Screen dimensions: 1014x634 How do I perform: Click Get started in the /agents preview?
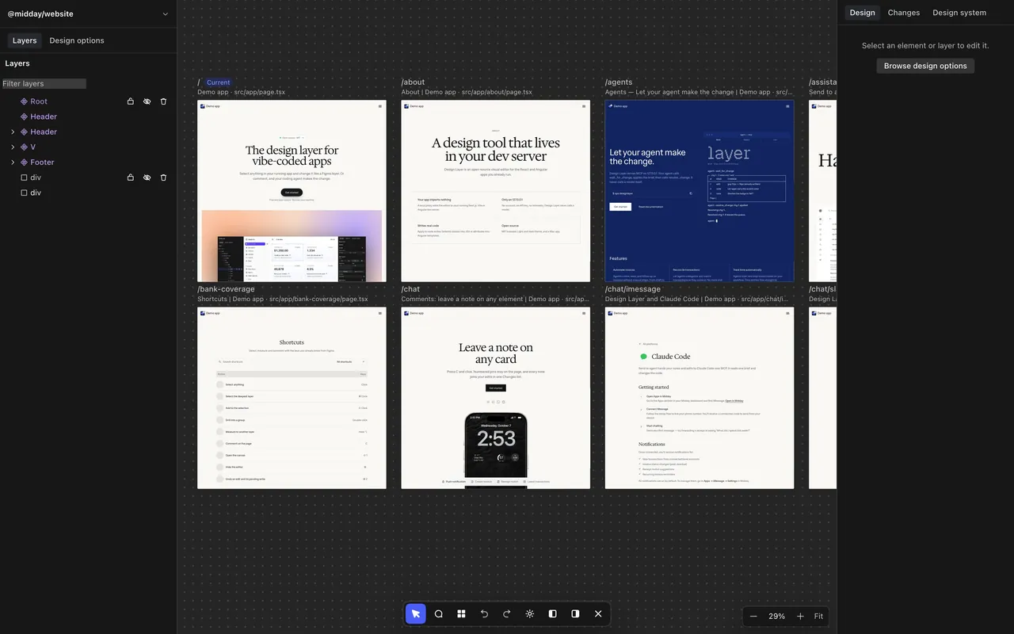621,207
